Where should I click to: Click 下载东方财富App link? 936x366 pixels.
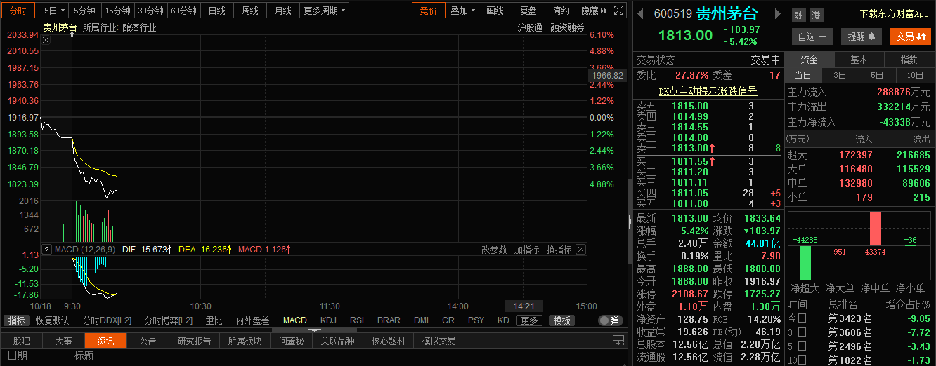(894, 14)
